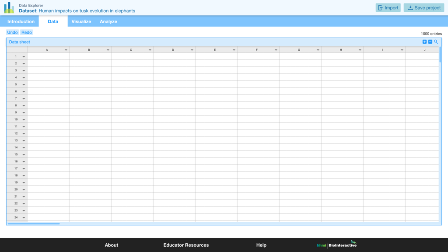The image size is (448, 252).
Task: Switch to the Visualize tab
Action: (81, 21)
